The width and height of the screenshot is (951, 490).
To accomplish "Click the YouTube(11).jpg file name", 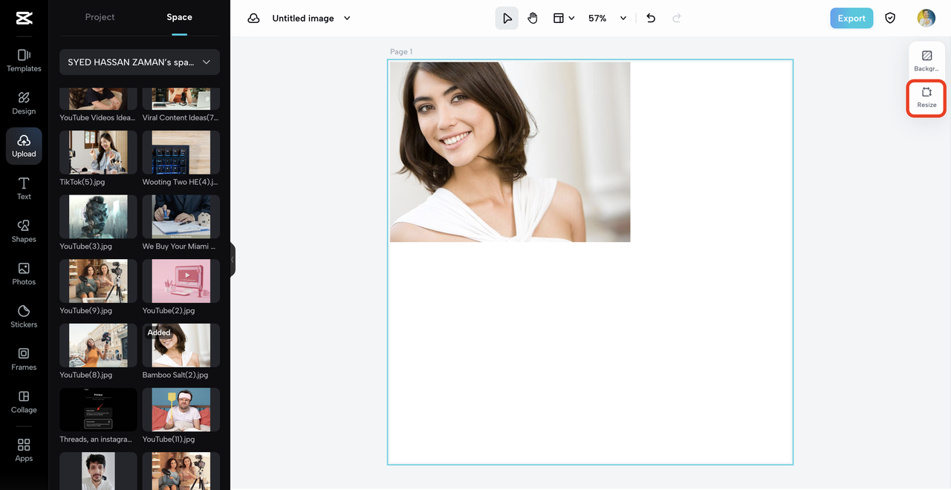I will 169,440.
